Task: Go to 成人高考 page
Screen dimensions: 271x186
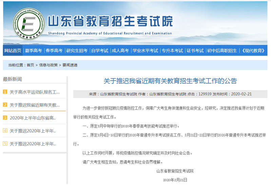Action: click(x=120, y=50)
